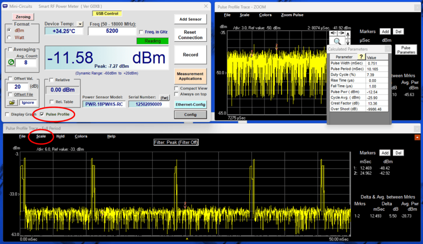Open offset file with the folder icon

12,102
